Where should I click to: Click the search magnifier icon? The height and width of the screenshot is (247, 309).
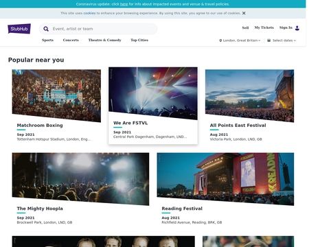(x=46, y=29)
